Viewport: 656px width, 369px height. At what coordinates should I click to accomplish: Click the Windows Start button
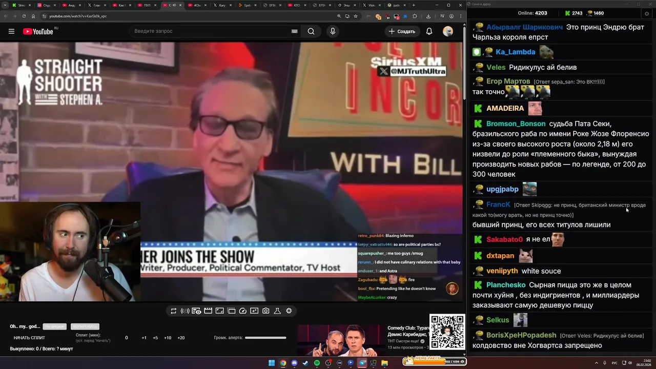click(x=272, y=363)
